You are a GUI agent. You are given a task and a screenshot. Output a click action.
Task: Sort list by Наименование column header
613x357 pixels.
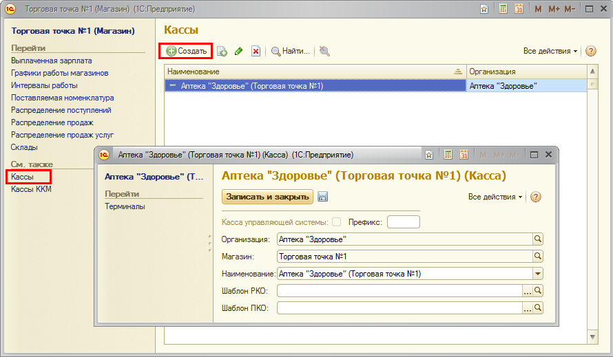[310, 72]
